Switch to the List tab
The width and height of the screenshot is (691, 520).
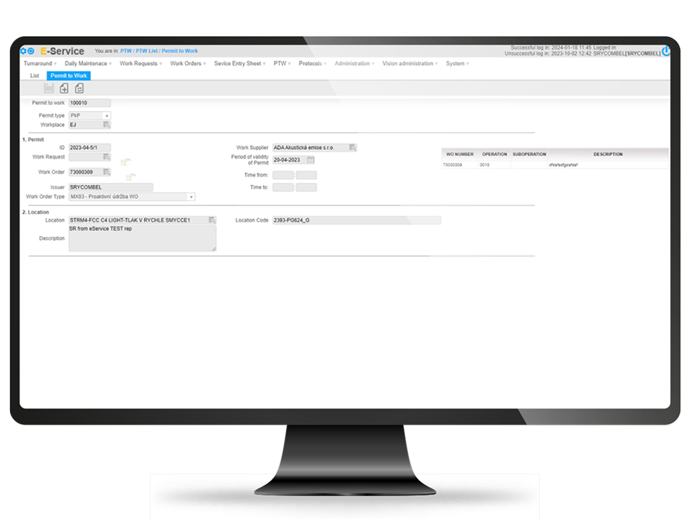coord(35,76)
